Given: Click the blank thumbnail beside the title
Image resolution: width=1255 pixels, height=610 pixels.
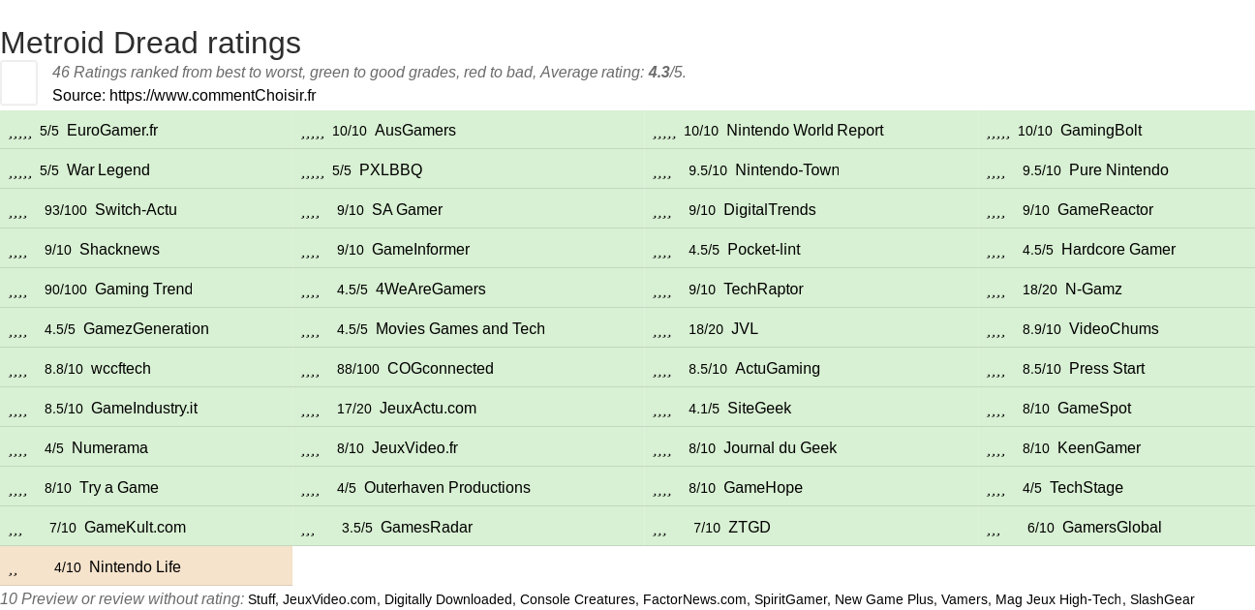Looking at the screenshot, I should pos(18,82).
